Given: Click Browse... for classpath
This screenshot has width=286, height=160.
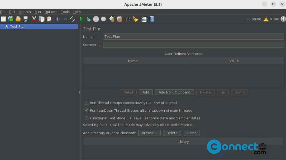Looking at the screenshot, I should click(149, 133).
